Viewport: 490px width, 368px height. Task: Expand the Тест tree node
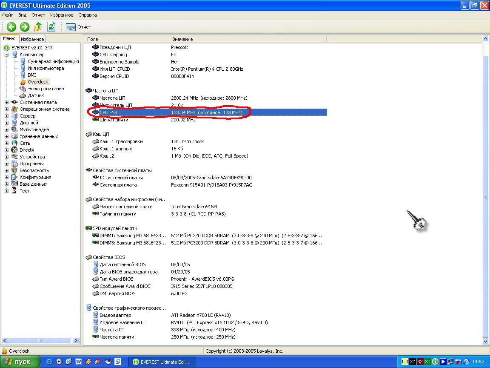pos(6,191)
